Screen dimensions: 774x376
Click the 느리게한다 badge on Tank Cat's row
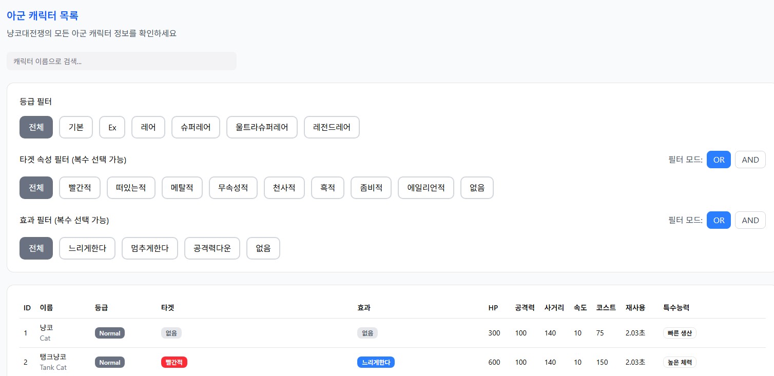click(376, 362)
